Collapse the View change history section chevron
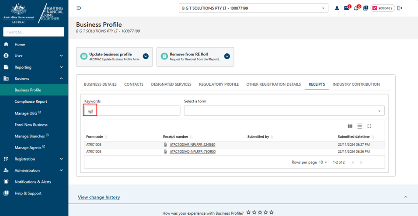 (x=406, y=197)
